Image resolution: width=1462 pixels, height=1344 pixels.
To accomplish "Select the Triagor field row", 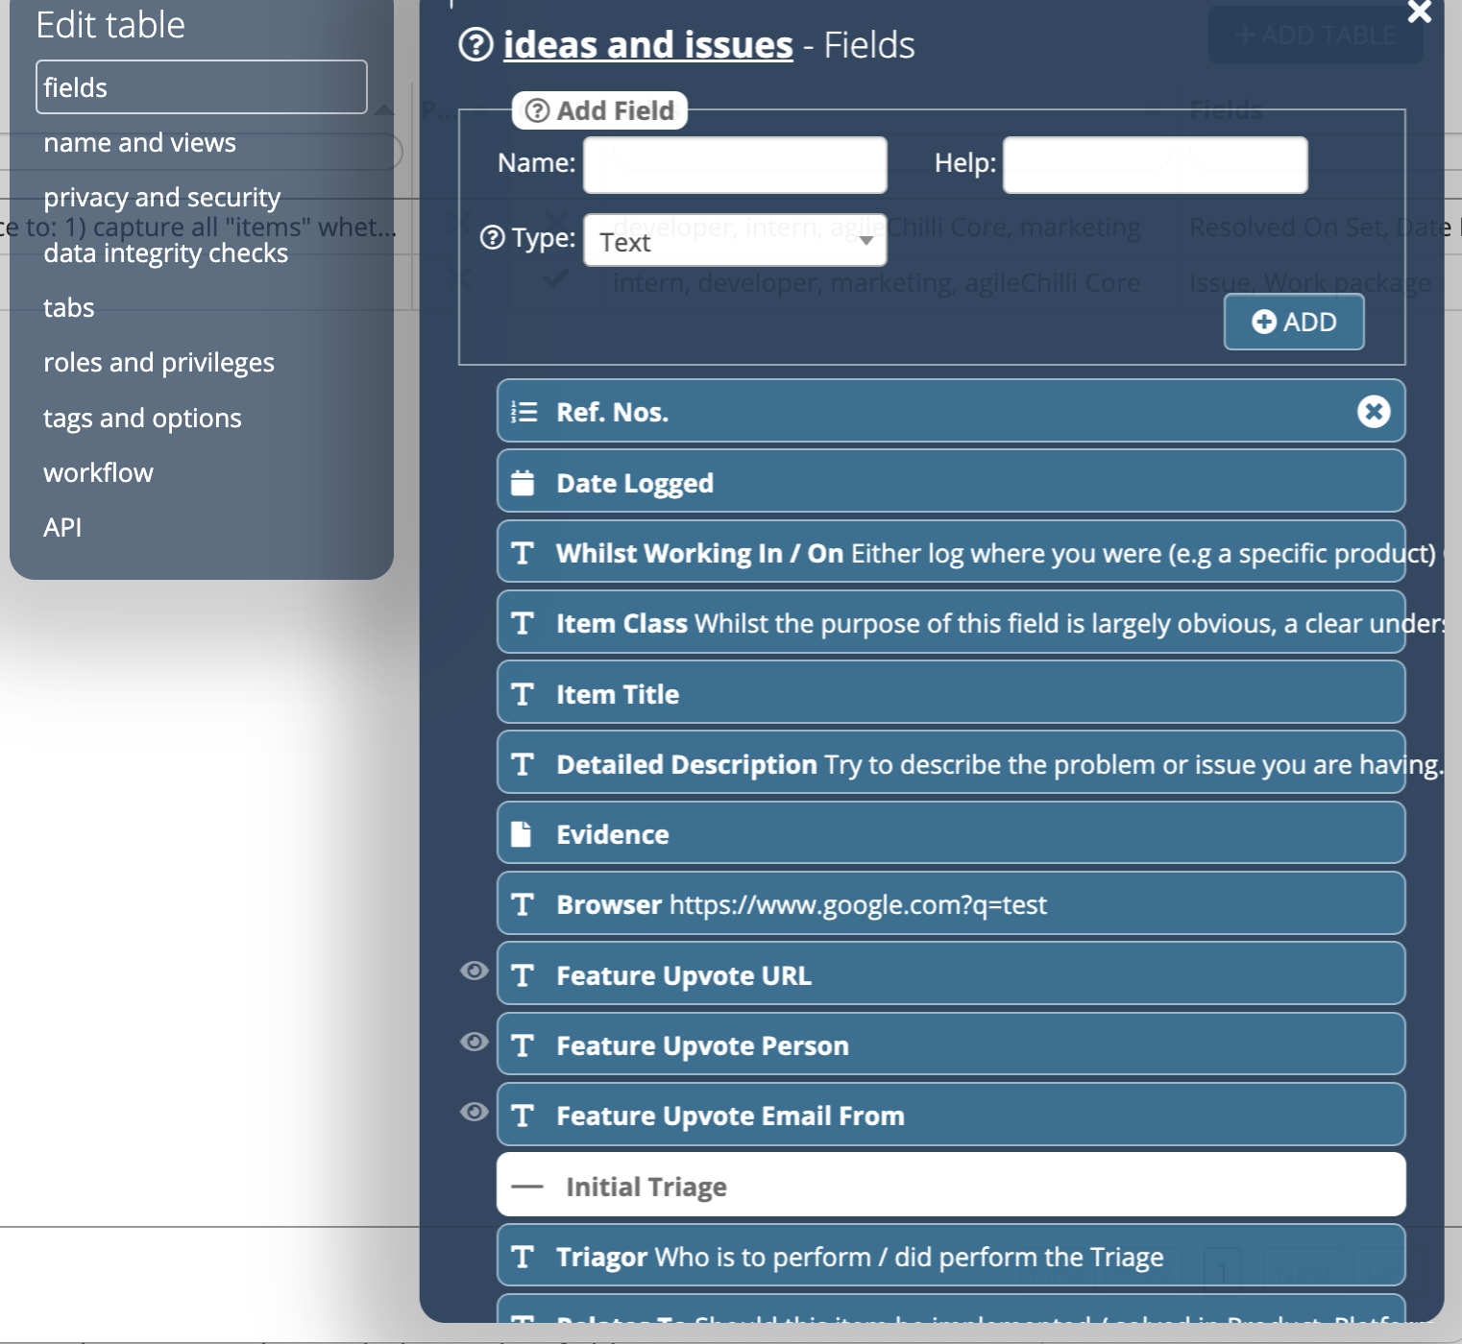I will [x=951, y=1255].
